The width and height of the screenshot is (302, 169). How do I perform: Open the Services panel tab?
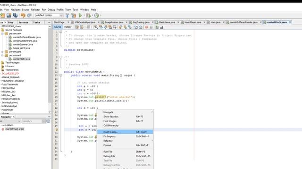pyautogui.click(x=24, y=23)
